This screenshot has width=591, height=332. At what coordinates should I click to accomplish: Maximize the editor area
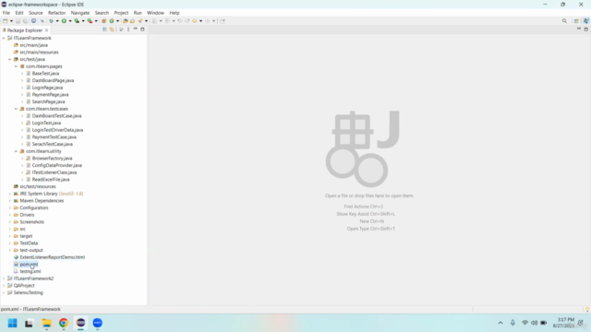click(586, 29)
